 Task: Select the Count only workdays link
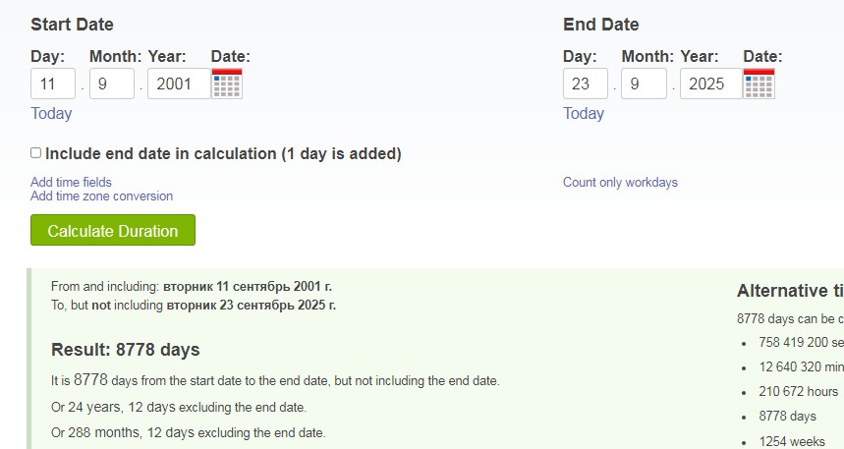point(620,182)
